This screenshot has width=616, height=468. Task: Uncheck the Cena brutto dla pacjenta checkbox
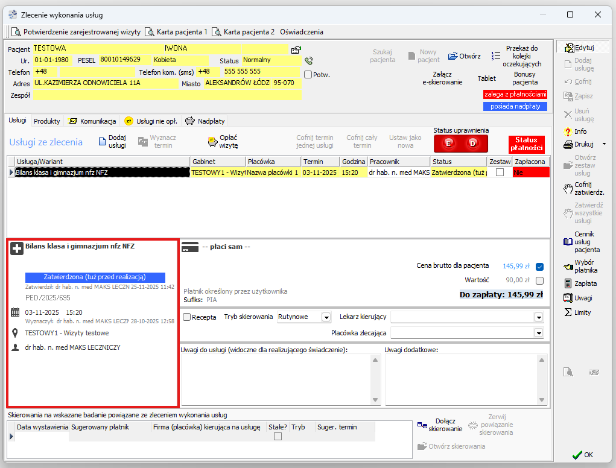coord(539,267)
